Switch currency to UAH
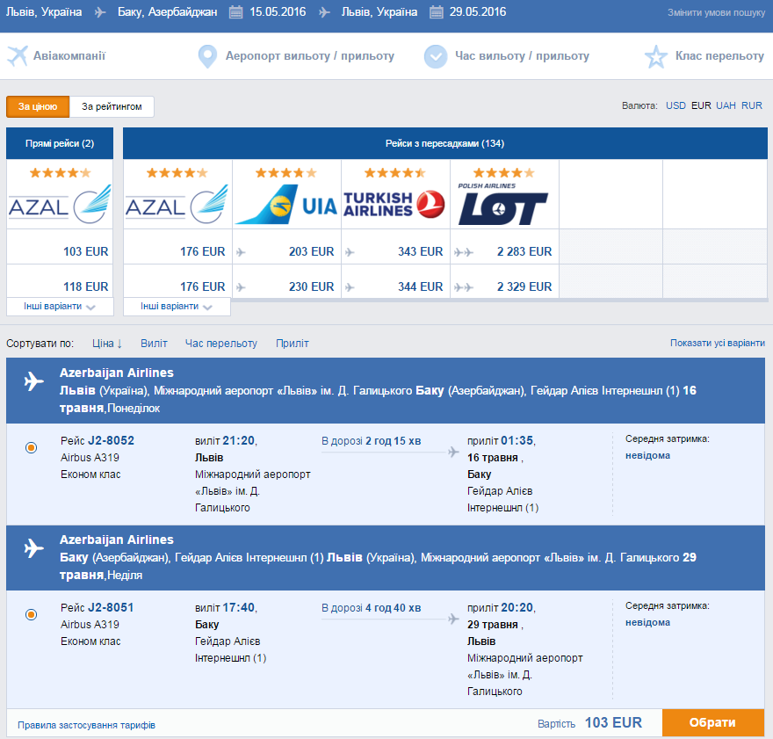773x739 pixels. point(726,105)
